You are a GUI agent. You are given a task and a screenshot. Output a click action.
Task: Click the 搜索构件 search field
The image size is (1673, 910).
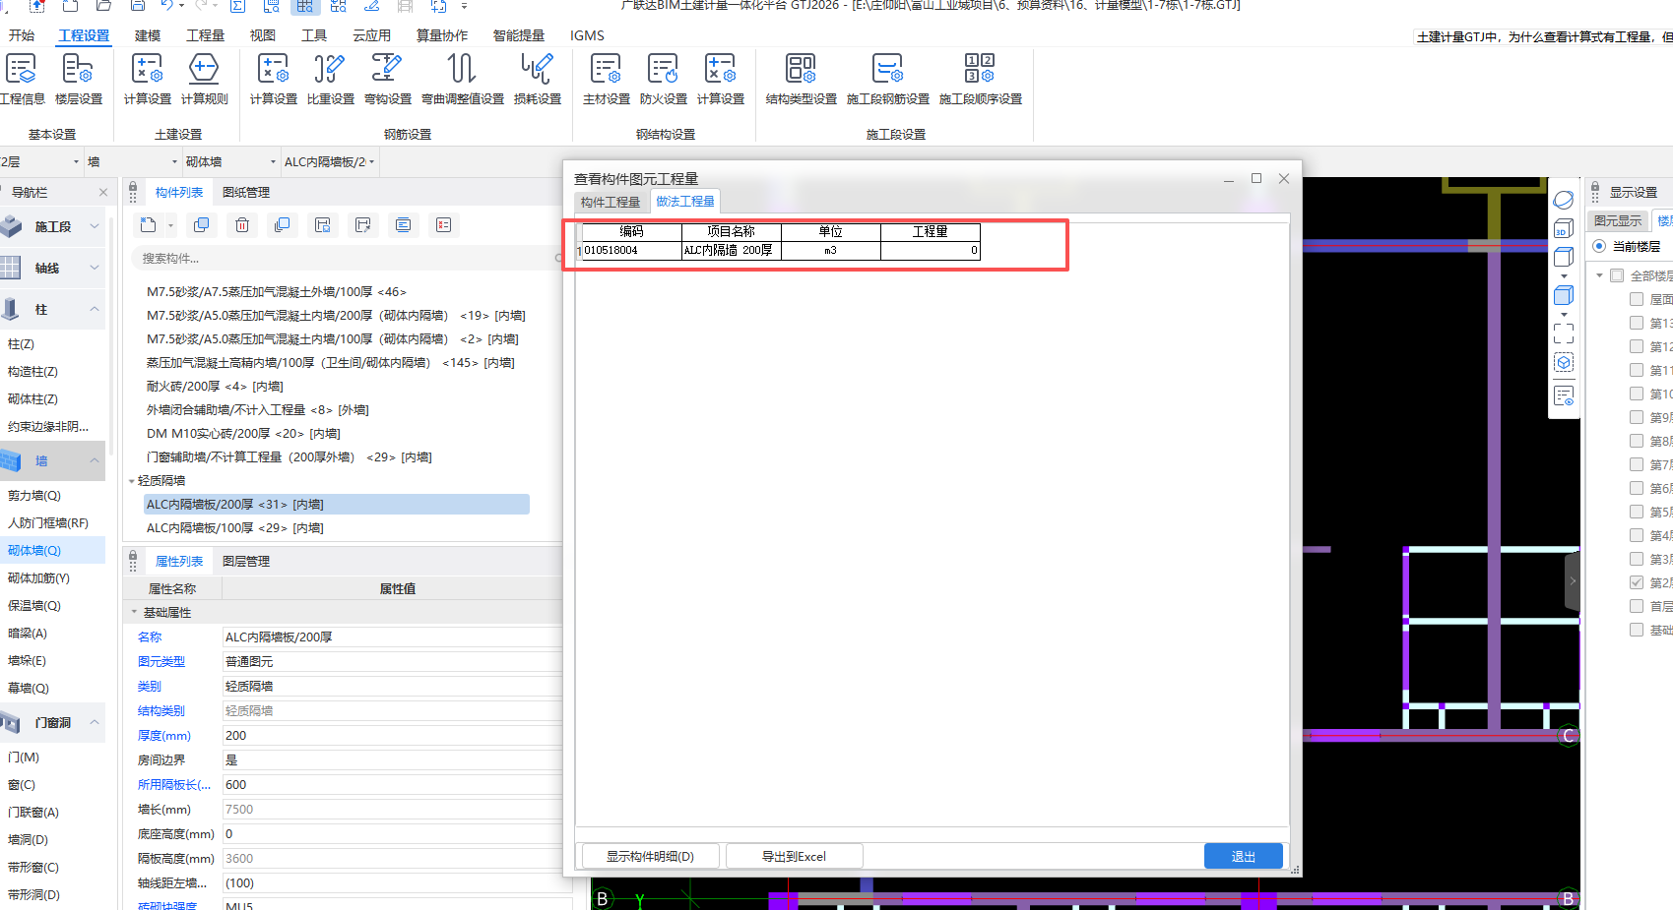pos(347,259)
